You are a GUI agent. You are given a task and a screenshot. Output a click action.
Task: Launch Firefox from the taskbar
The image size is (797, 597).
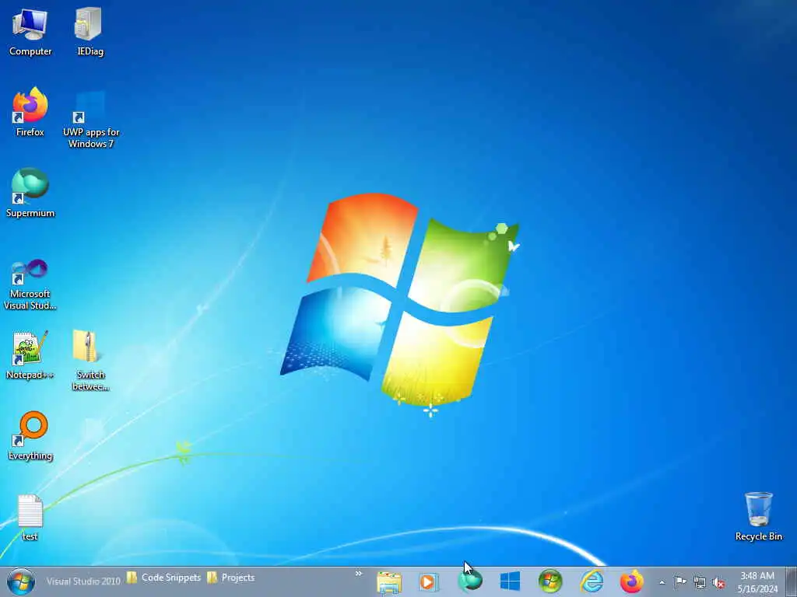pos(632,581)
